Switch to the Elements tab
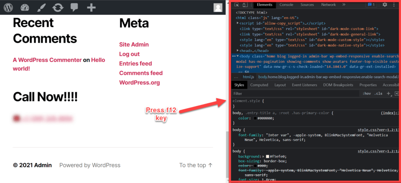Screen dimensions: 401x183 click(x=265, y=5)
